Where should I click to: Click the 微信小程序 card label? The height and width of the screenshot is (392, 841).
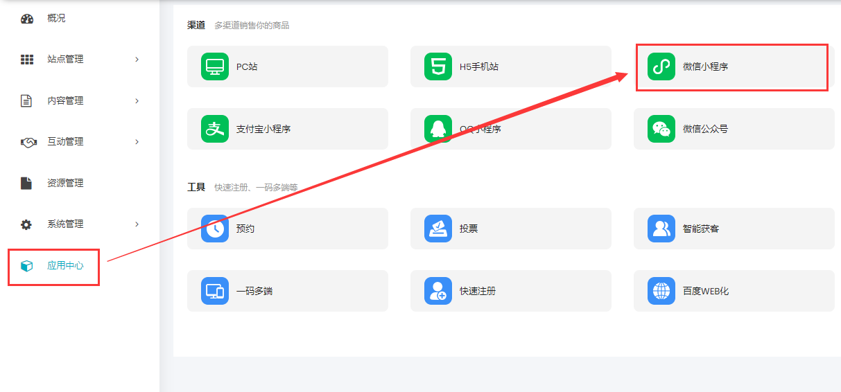(x=705, y=67)
